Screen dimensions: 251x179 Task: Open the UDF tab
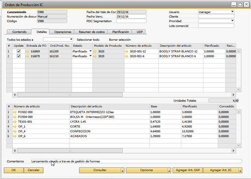point(140,32)
